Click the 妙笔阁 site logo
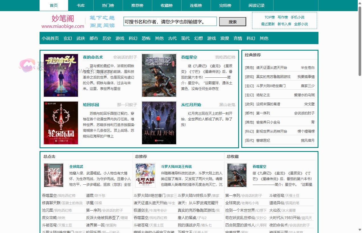Viewport: 362px width, 233px height. tap(63, 22)
